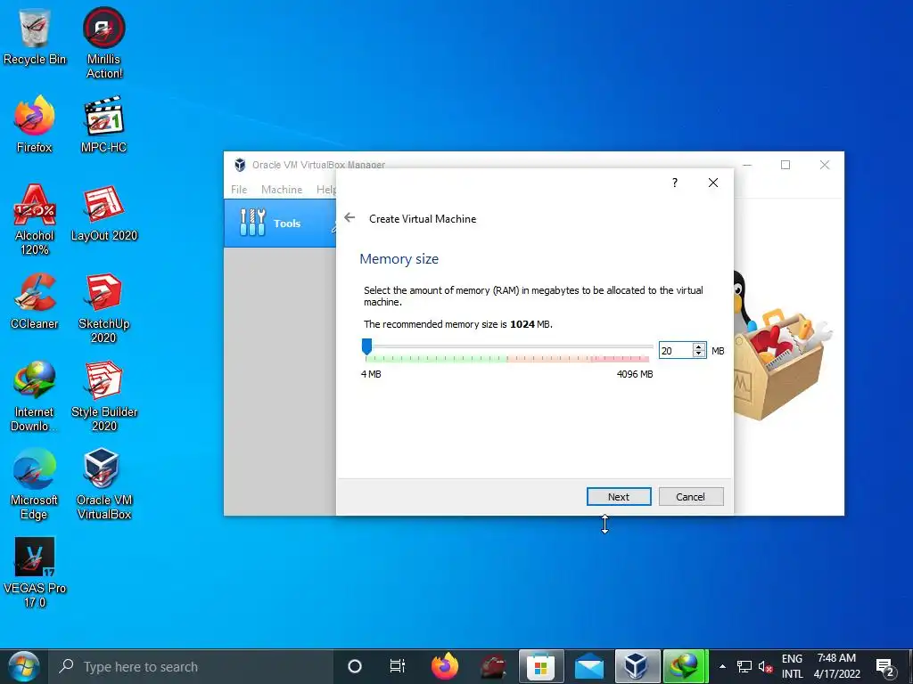Click the help question mark in dialog

coord(674,183)
